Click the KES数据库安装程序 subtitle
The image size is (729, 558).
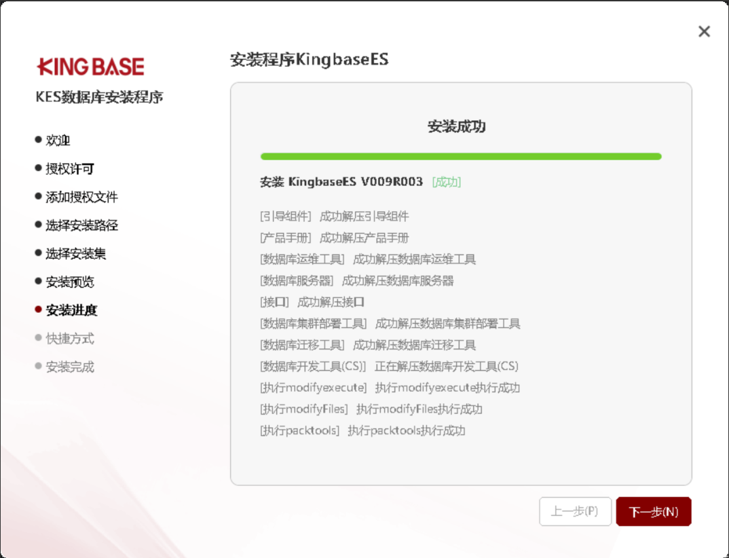100,96
